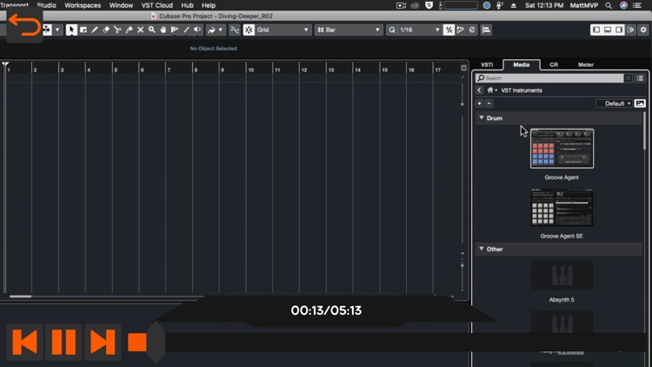Collapse the Other section
652x367 pixels.
click(x=482, y=249)
